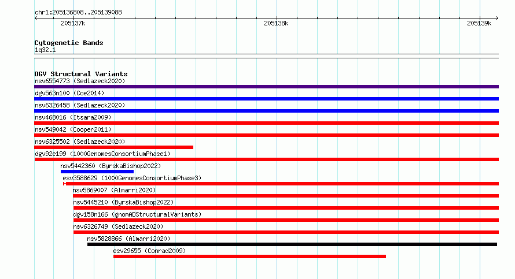Click the Cytogenetic Bands track title
The image size is (515, 279).
point(69,43)
